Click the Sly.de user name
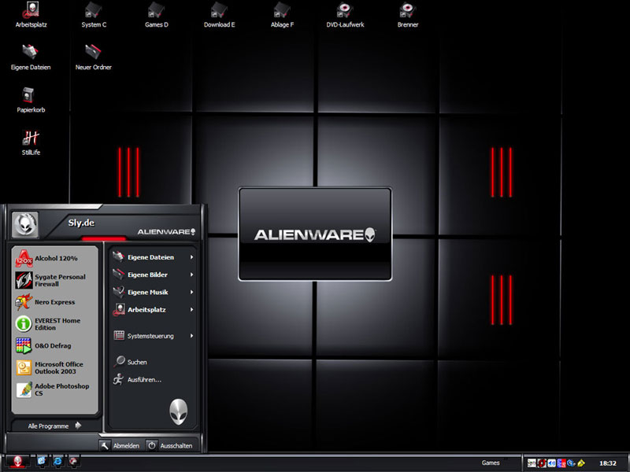This screenshot has height=472, width=630. pos(81,223)
